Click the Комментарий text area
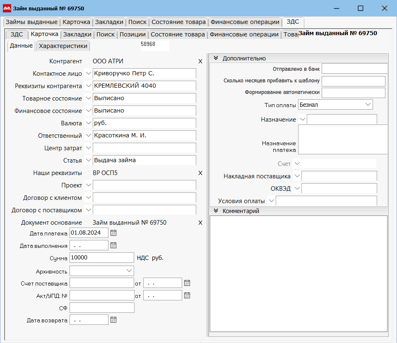This screenshot has height=343, width=397. pos(299,273)
